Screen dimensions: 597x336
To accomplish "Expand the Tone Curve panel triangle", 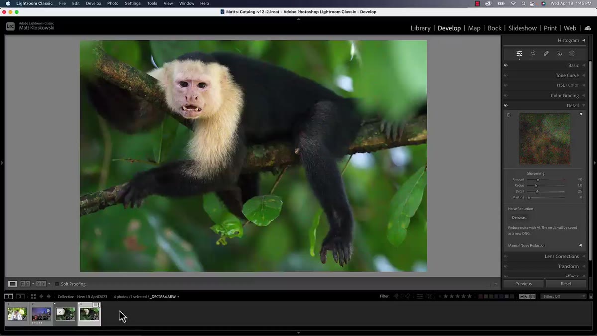I will coord(584,75).
